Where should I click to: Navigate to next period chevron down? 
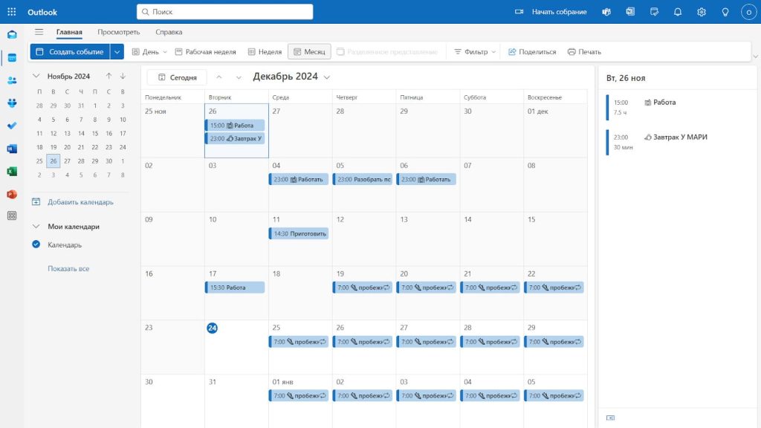click(x=239, y=77)
